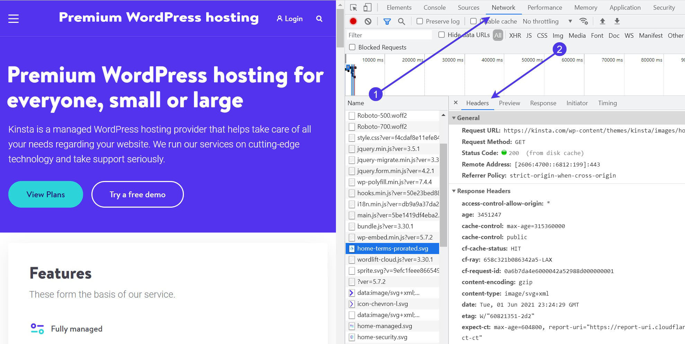
Task: Open the Timing tab for the request
Action: point(607,103)
